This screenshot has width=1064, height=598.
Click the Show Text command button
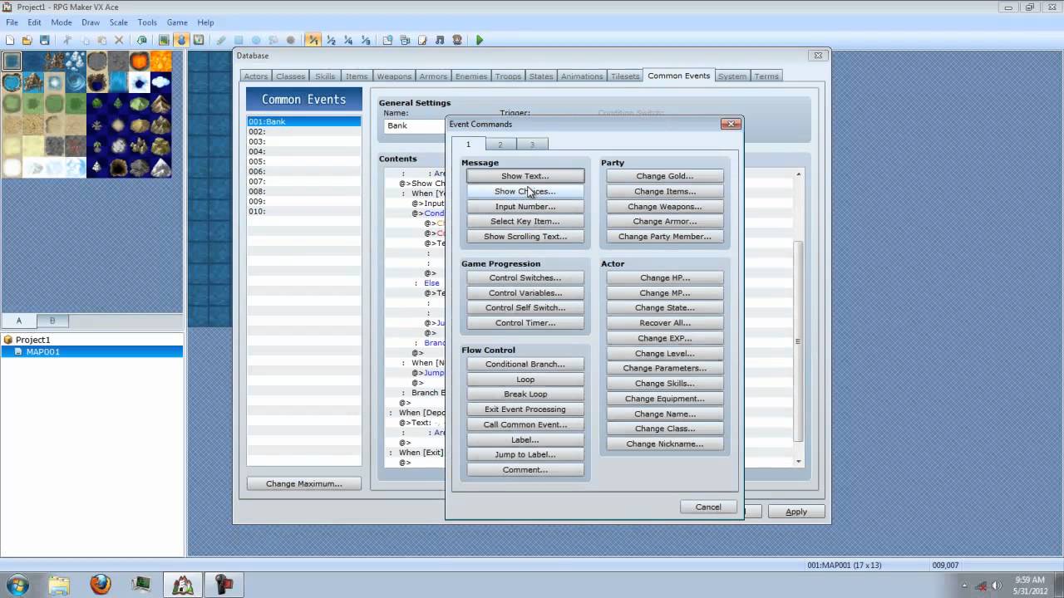point(525,176)
